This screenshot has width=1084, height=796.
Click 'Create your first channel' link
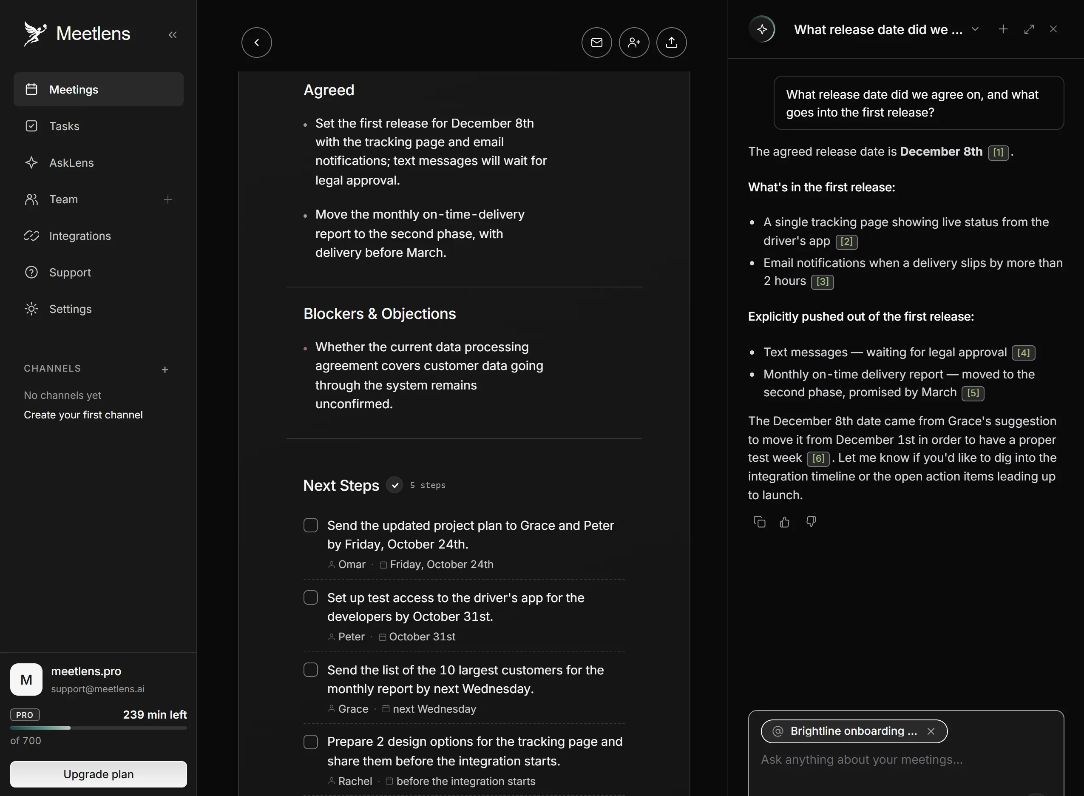point(83,415)
